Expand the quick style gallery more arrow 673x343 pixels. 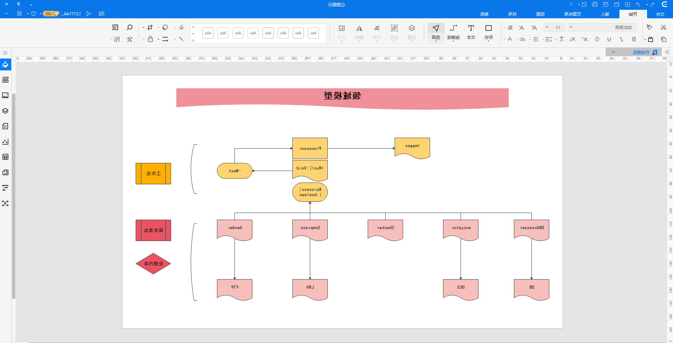193,41
